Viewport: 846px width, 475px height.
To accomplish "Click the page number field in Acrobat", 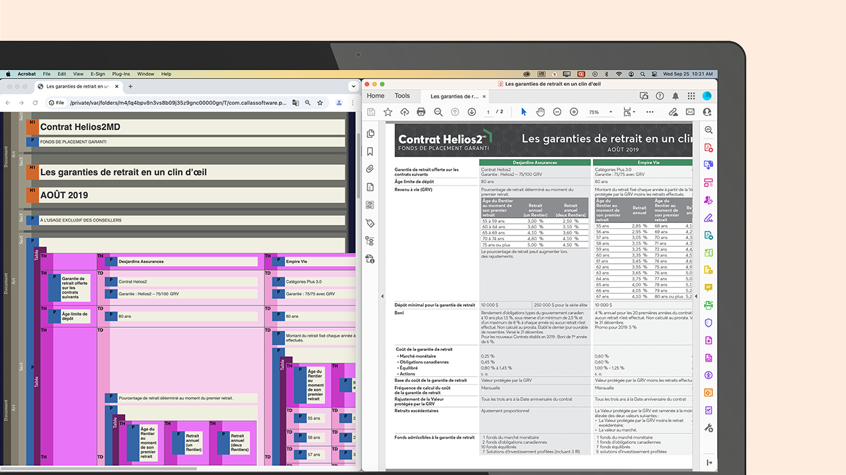I will [x=488, y=112].
